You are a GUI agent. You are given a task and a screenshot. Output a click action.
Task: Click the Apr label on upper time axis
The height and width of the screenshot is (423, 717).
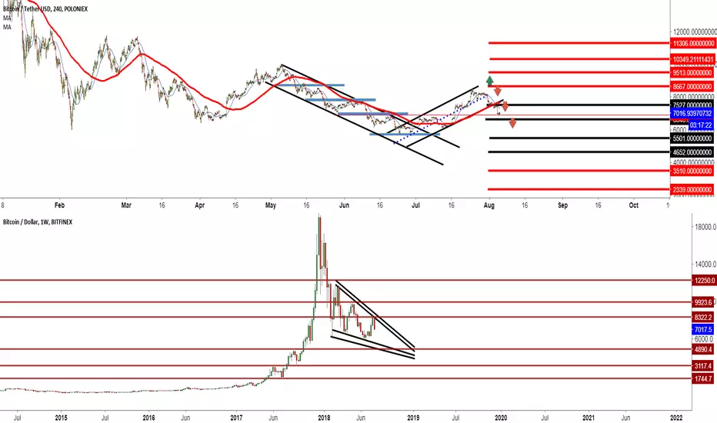[x=200, y=205]
